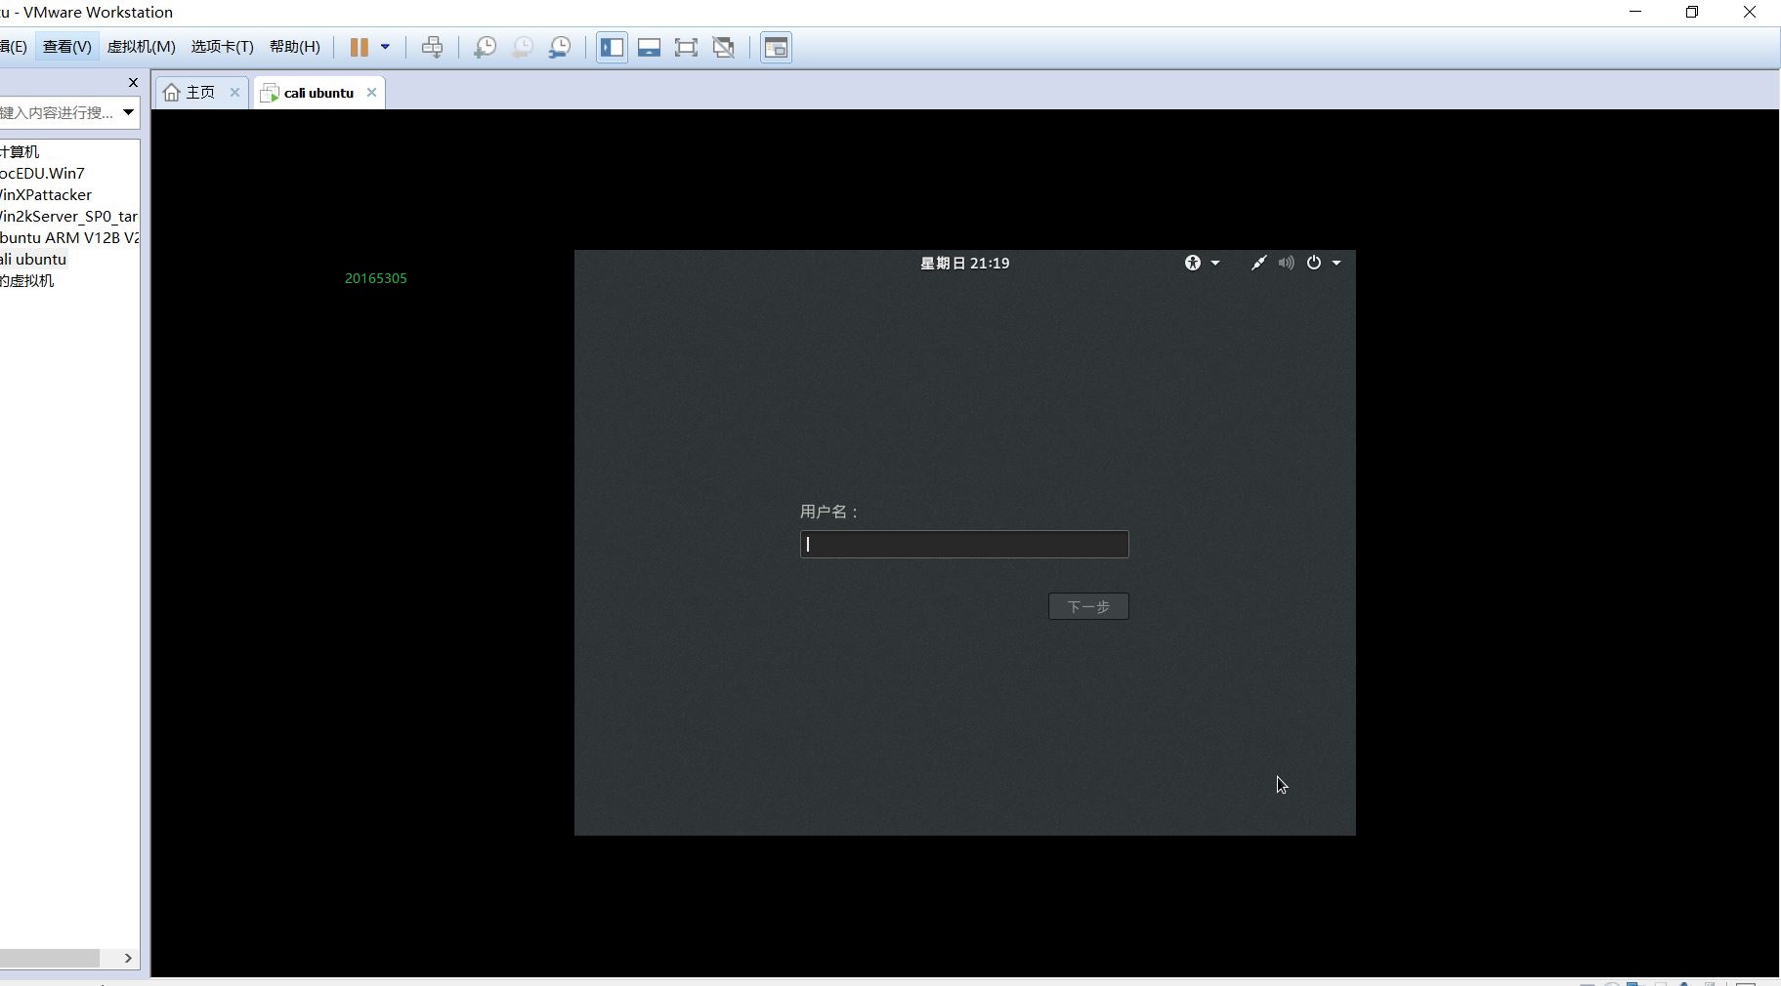Select Win2kServer_SP0_target in the library
The height and width of the screenshot is (986, 1781).
pyautogui.click(x=68, y=216)
